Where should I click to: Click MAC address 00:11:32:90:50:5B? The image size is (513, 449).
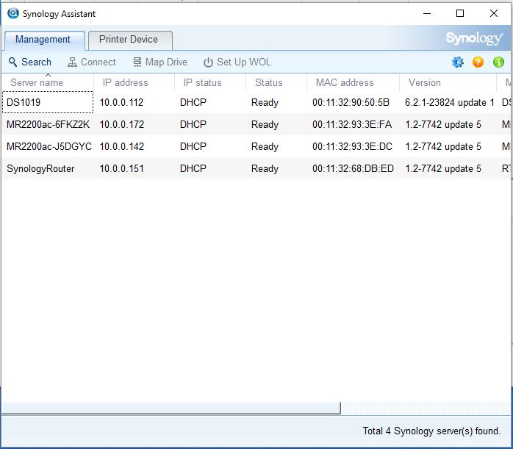[x=351, y=102]
